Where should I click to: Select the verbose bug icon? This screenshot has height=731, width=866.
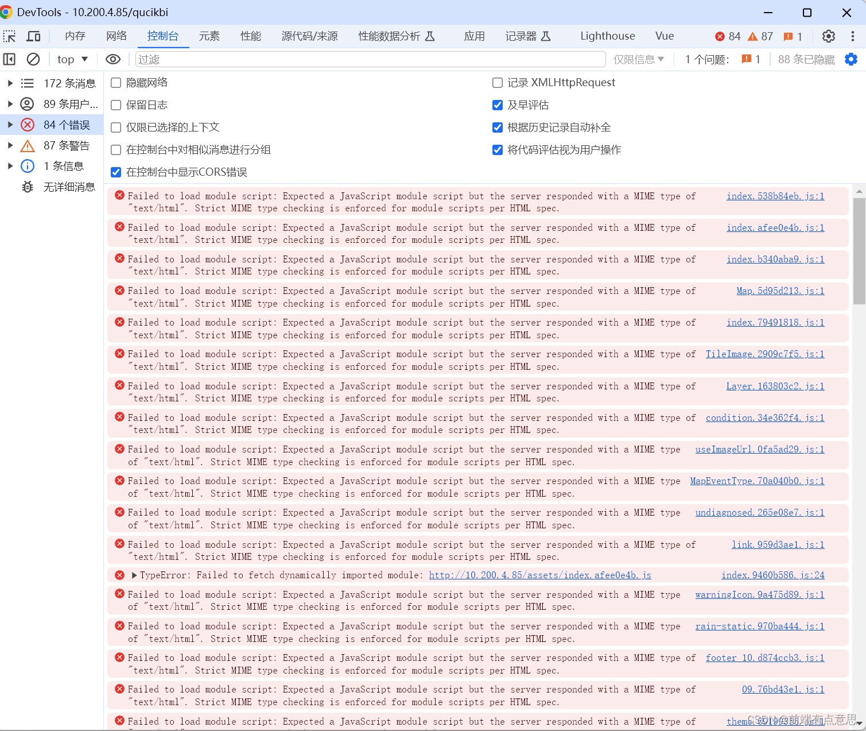pyautogui.click(x=28, y=187)
